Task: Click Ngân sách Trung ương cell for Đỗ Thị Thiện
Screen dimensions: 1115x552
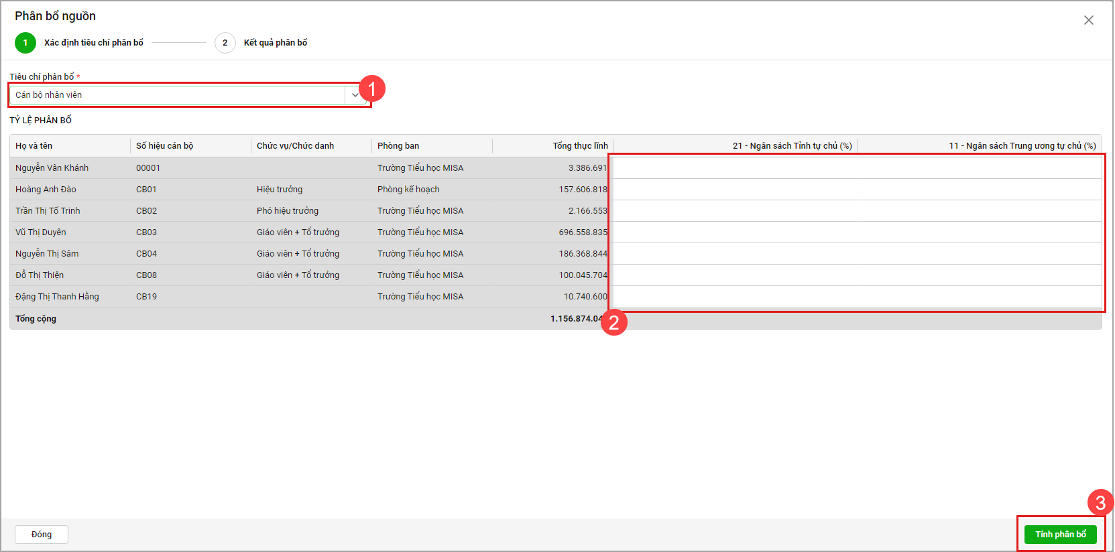Action: [x=979, y=275]
